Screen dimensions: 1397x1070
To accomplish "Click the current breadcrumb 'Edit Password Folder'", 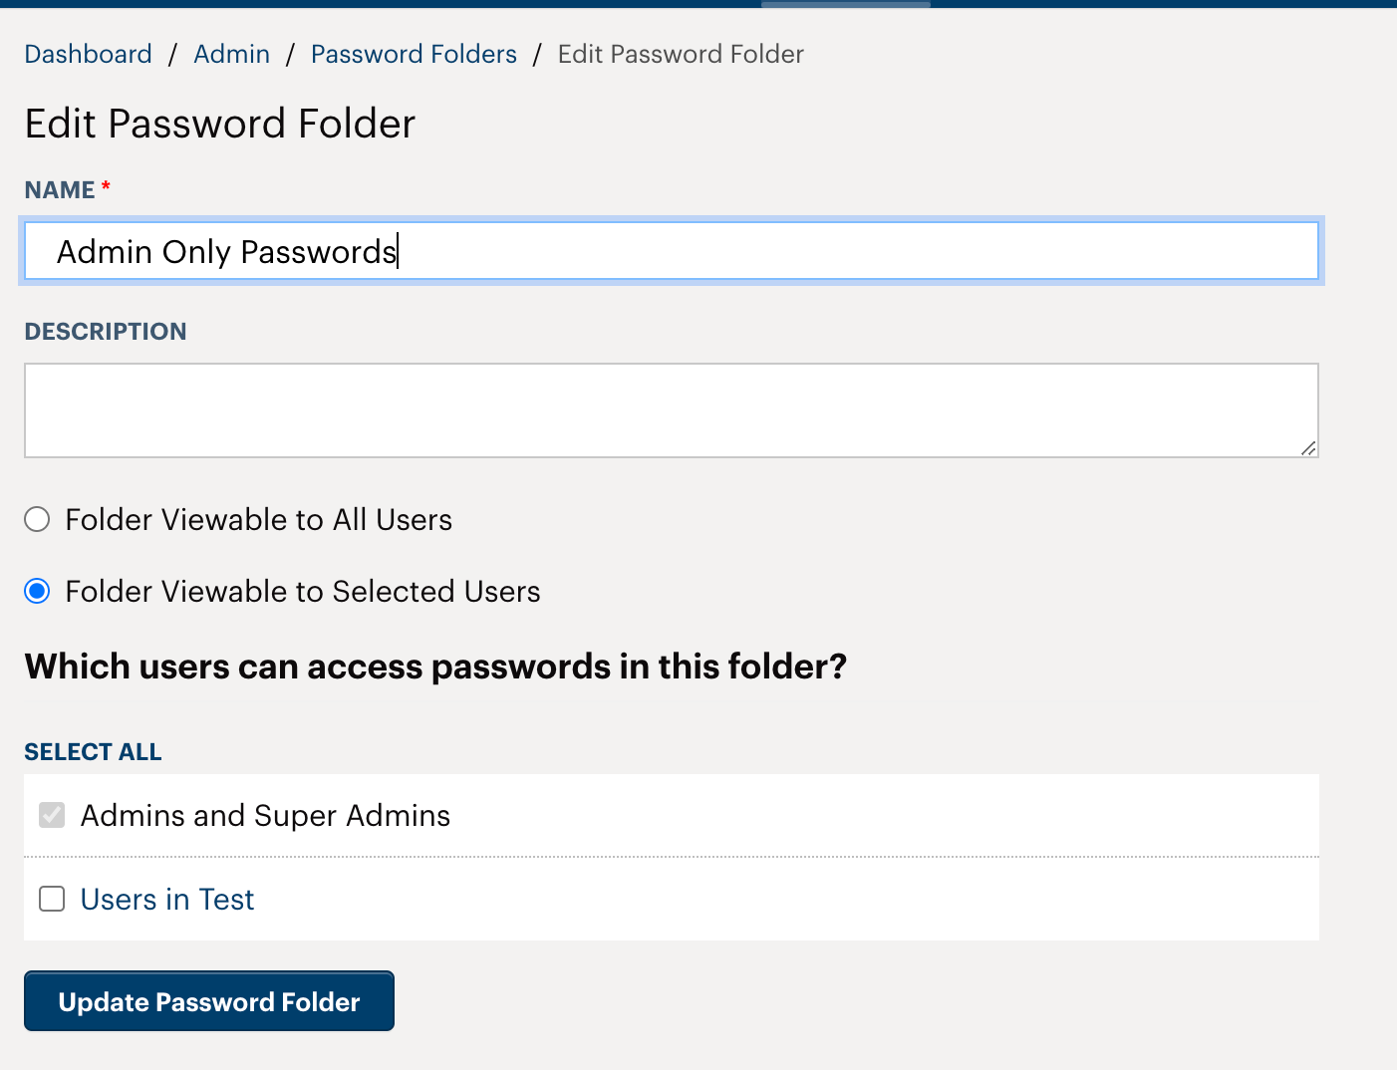I will point(680,54).
